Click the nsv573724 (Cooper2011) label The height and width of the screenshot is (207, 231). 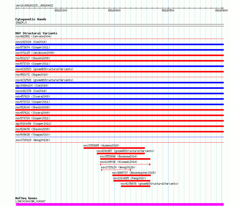[33, 118]
